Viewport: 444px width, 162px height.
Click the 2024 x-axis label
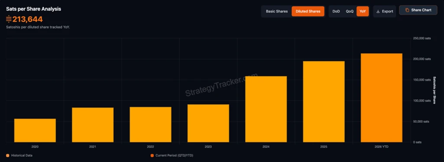click(266, 147)
